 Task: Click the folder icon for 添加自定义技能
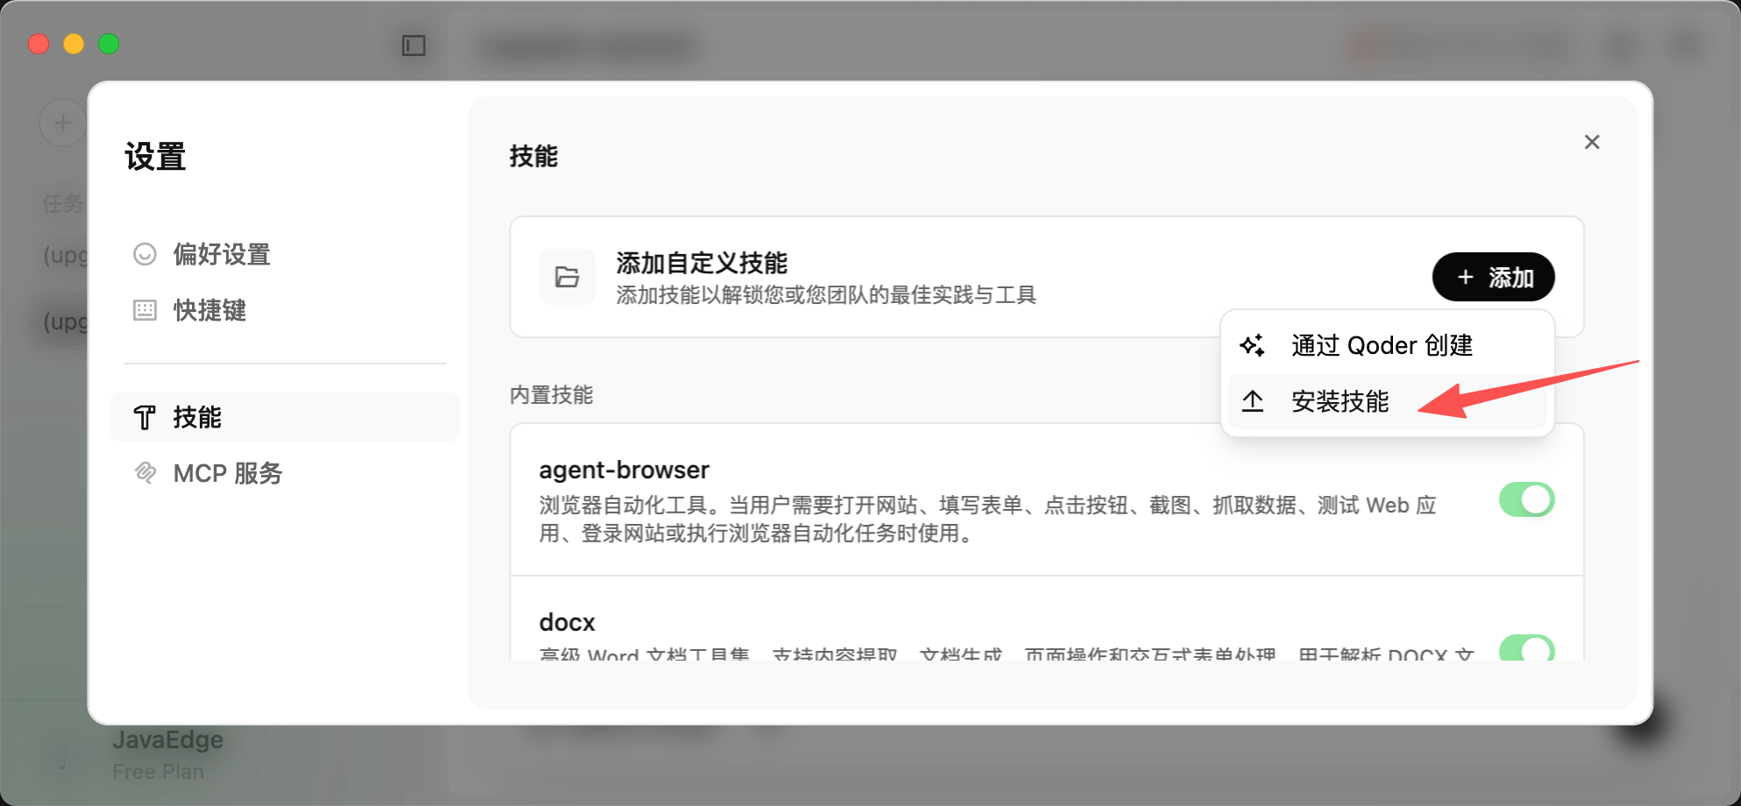point(567,277)
